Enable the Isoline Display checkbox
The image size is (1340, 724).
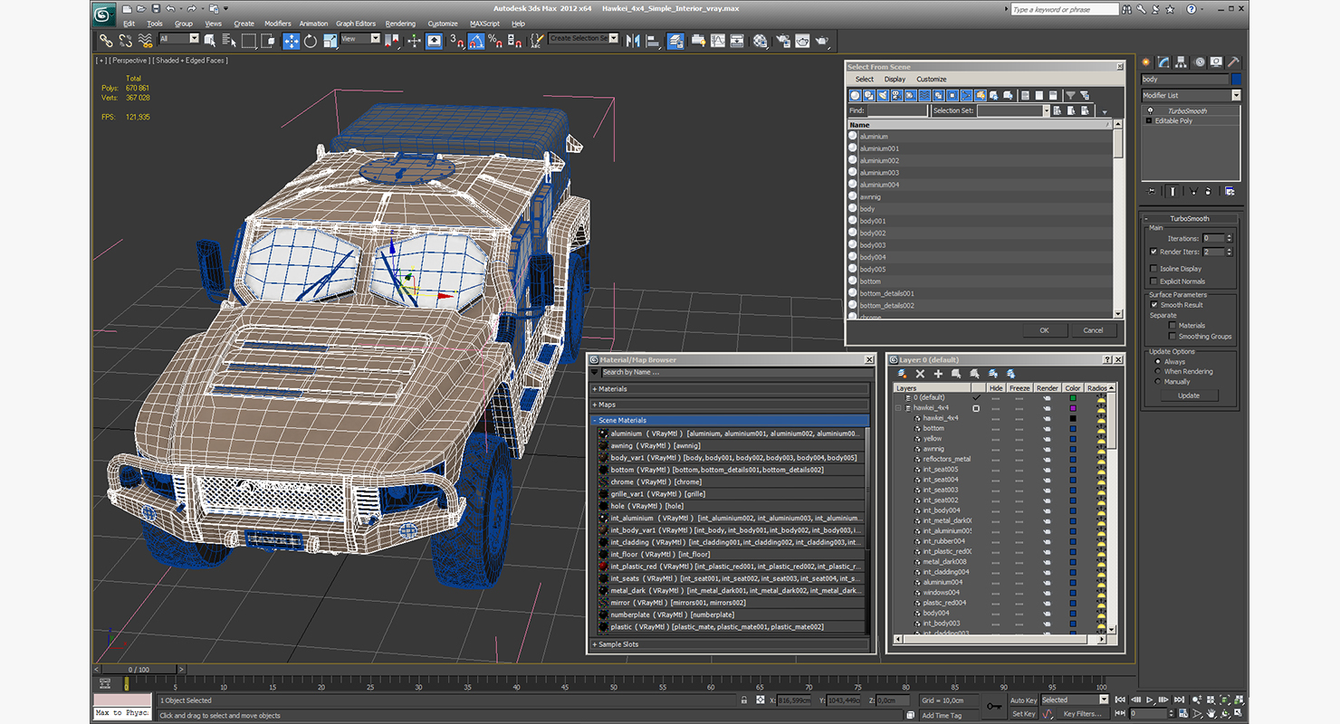coord(1153,269)
